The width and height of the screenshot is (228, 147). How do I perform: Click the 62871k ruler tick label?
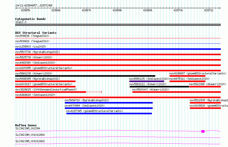[x=209, y=10]
